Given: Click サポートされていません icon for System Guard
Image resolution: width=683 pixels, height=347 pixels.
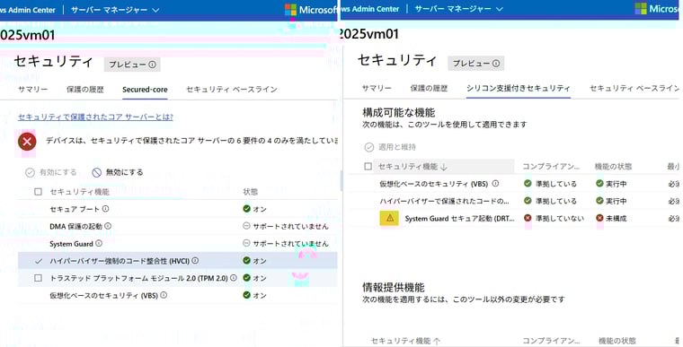Looking at the screenshot, I should point(246,244).
